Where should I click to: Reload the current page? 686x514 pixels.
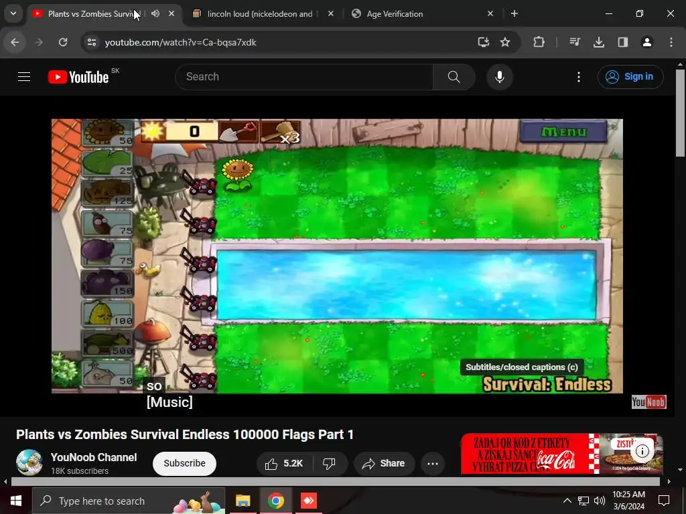click(63, 42)
